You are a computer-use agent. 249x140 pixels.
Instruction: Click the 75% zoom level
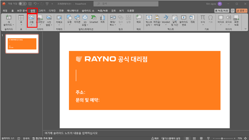(240, 138)
